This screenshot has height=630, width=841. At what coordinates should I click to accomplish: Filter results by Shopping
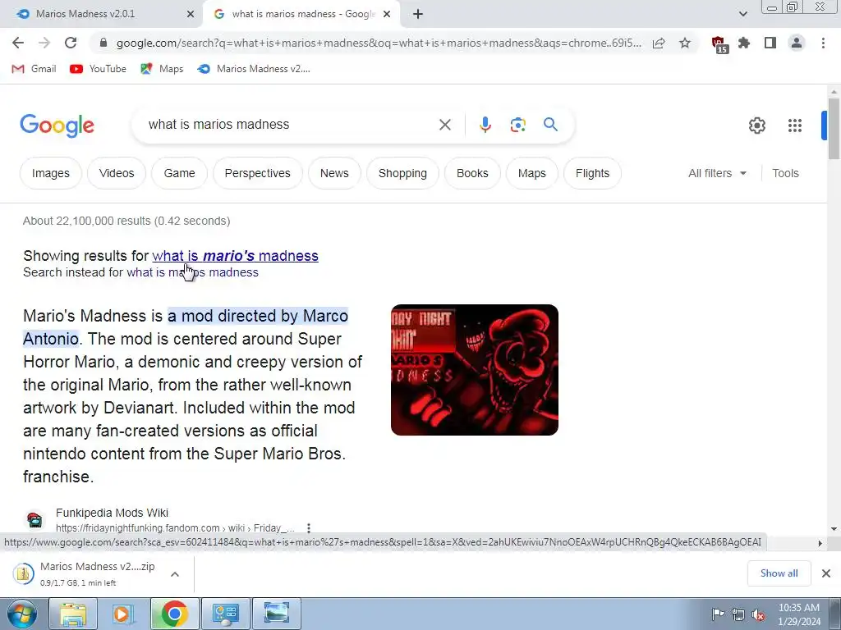click(x=402, y=173)
